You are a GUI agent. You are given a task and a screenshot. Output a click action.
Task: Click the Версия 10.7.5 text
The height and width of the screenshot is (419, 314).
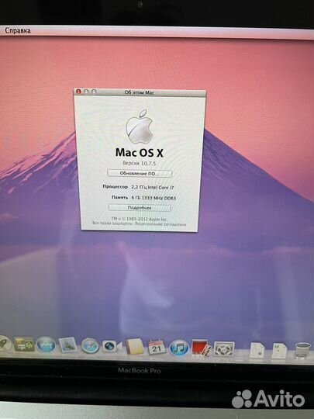[139, 163]
